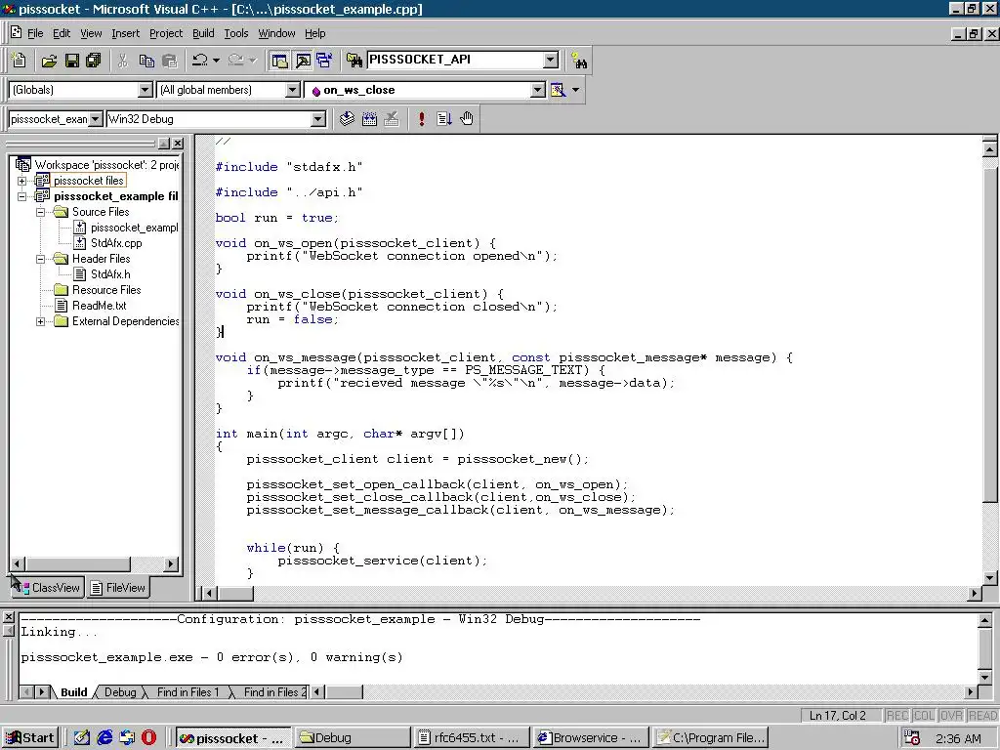Screen dimensions: 1000x750
Task: Click the system tray scheduler icon
Action: click(913, 738)
